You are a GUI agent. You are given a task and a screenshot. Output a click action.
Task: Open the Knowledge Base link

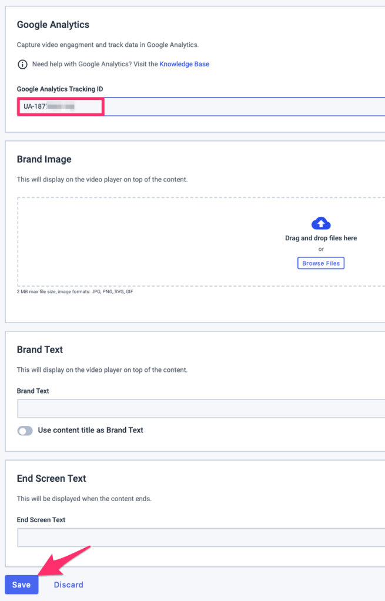[x=185, y=64]
